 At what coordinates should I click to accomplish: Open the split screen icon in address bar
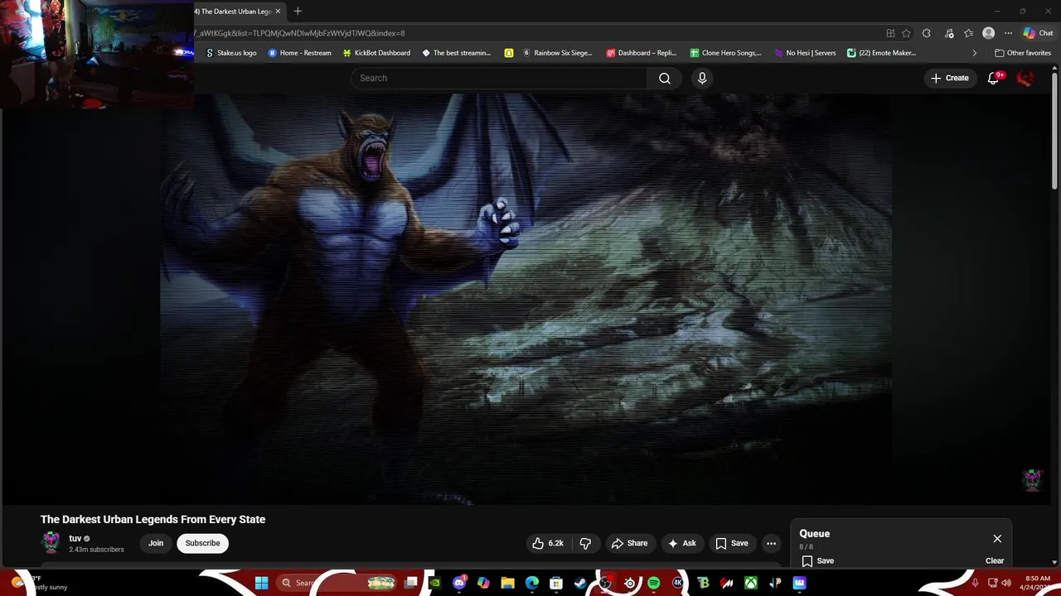pos(890,33)
